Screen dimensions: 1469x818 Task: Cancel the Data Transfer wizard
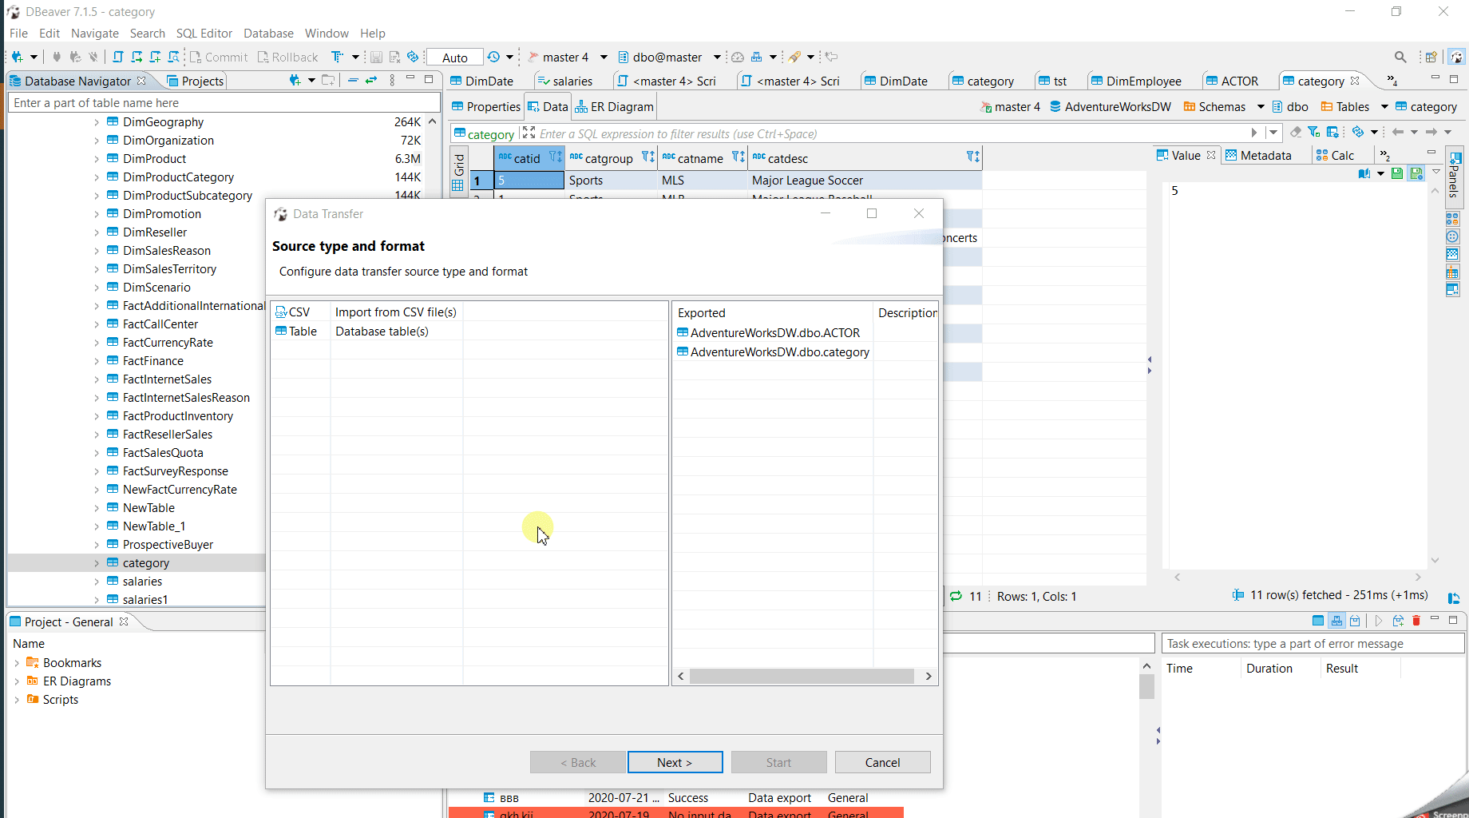[882, 761]
